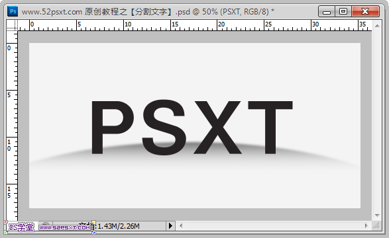Click the vertical scrollbar down arrow

coord(377,216)
